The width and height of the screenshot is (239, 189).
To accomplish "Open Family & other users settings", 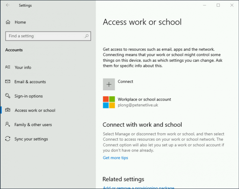I will point(33,125).
